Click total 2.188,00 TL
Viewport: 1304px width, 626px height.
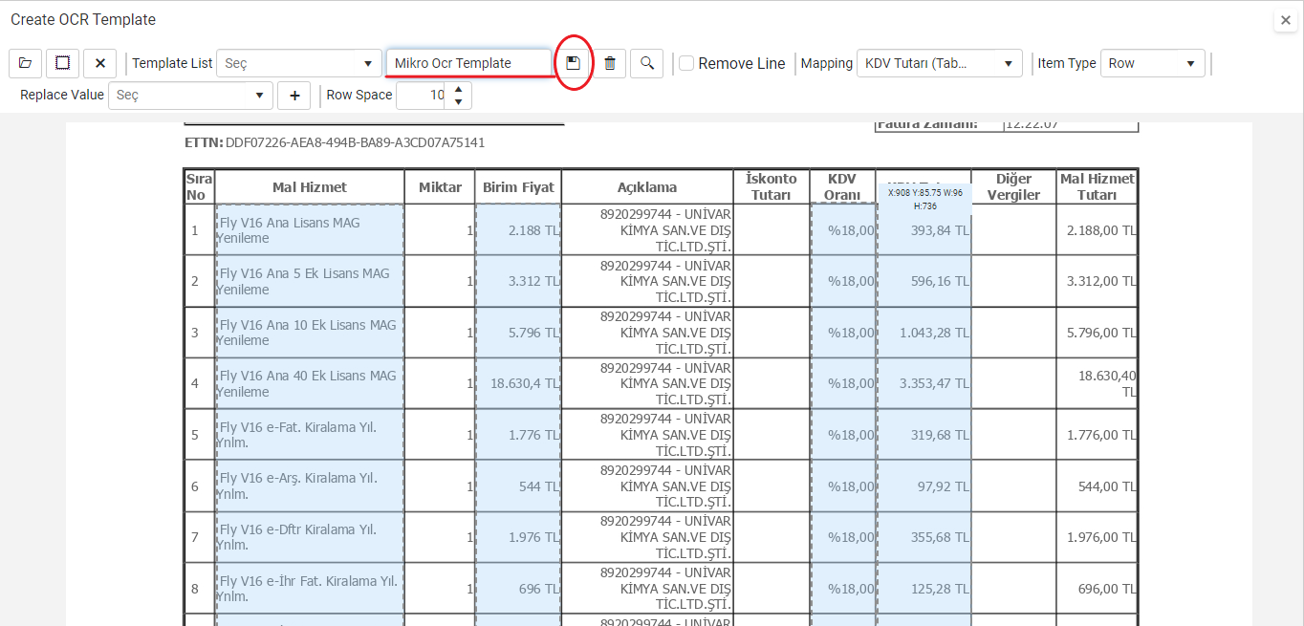pos(1101,230)
